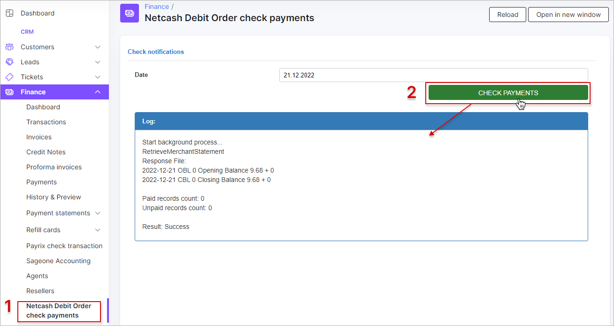Screen dimensions: 614x326
Task: Click the Customers people icon
Action: pos(10,46)
